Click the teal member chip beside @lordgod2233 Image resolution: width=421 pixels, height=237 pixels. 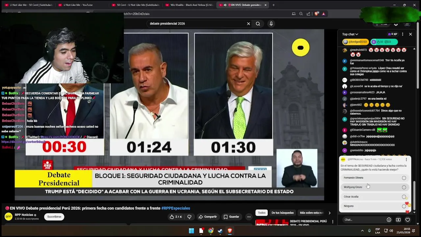(384, 42)
